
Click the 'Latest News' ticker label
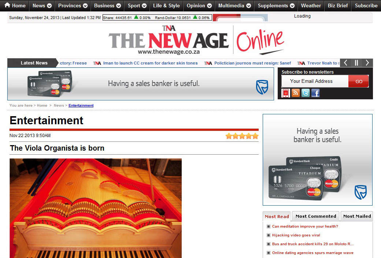click(x=34, y=63)
